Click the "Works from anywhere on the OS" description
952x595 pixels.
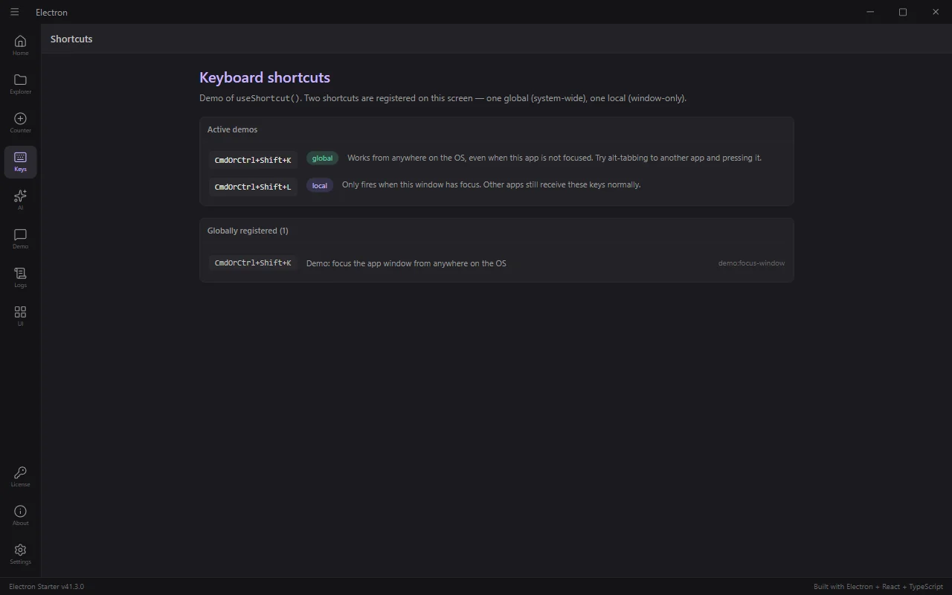pos(554,158)
